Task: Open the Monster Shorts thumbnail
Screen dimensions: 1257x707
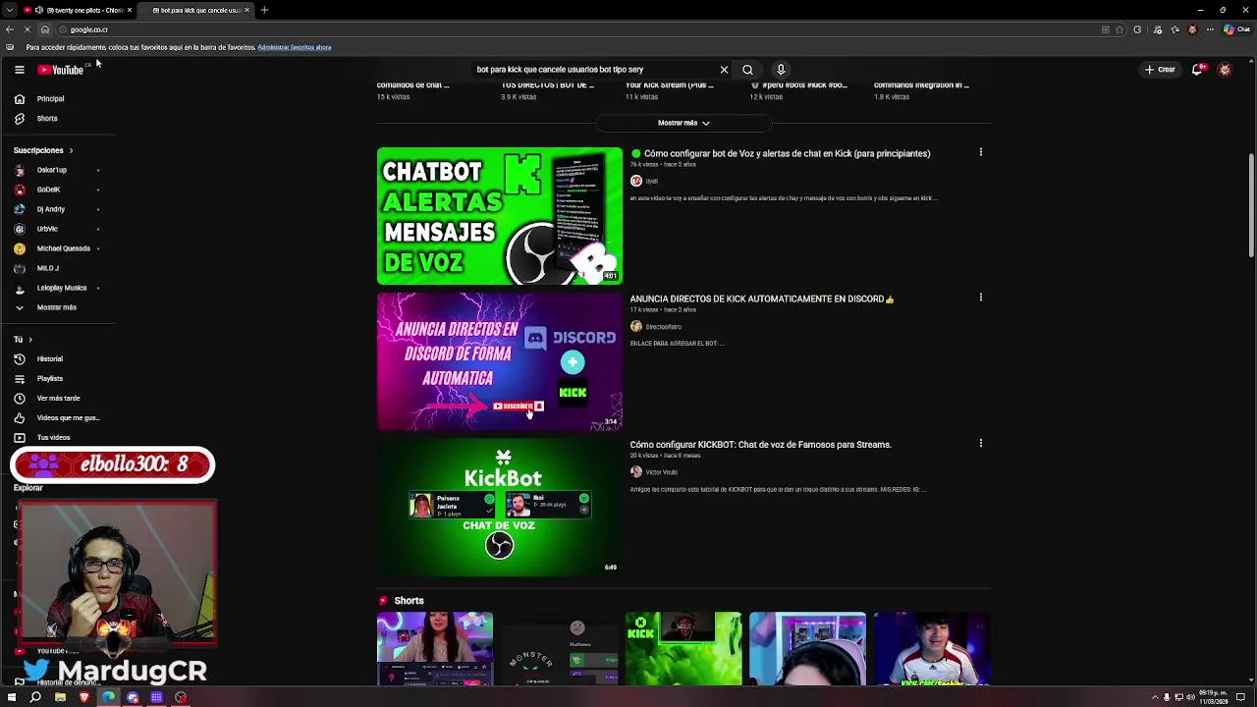Action: [559, 648]
